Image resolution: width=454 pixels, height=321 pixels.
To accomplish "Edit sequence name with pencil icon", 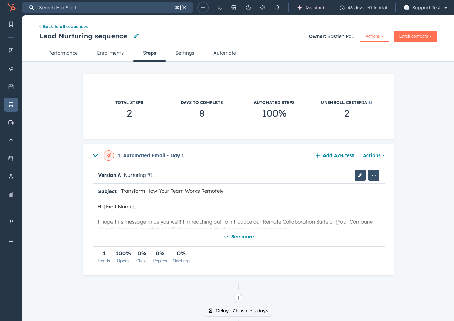I will (136, 36).
